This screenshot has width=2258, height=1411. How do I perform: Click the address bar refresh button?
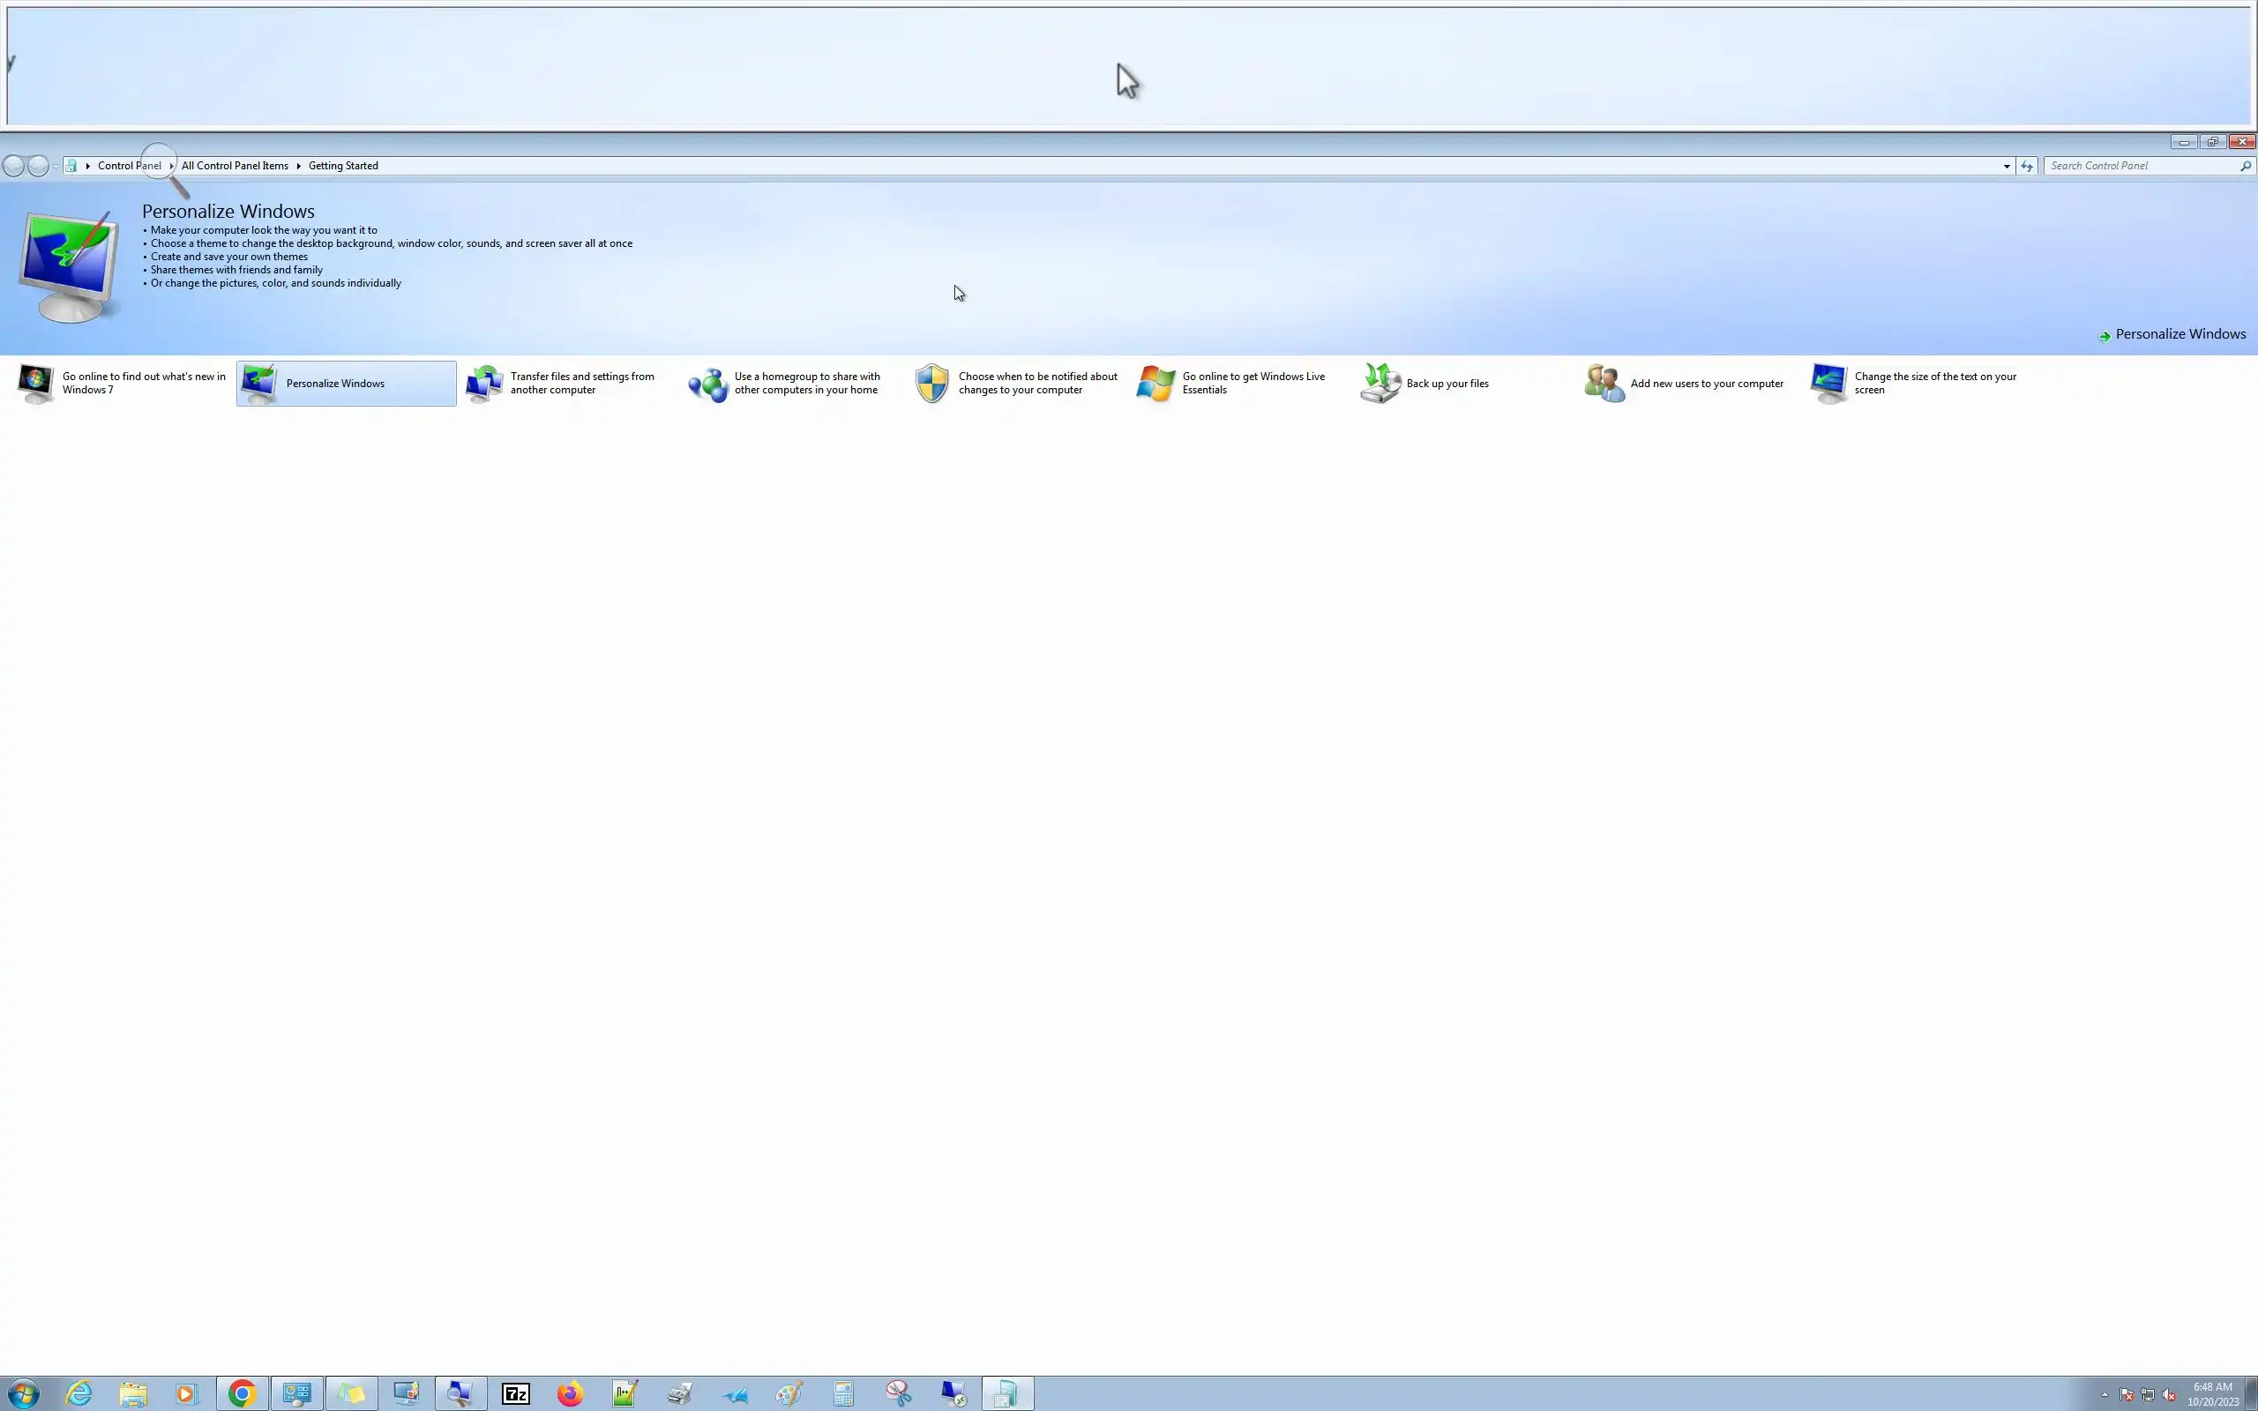click(2027, 166)
